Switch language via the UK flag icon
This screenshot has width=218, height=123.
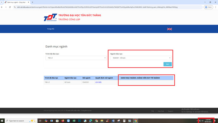169,29
